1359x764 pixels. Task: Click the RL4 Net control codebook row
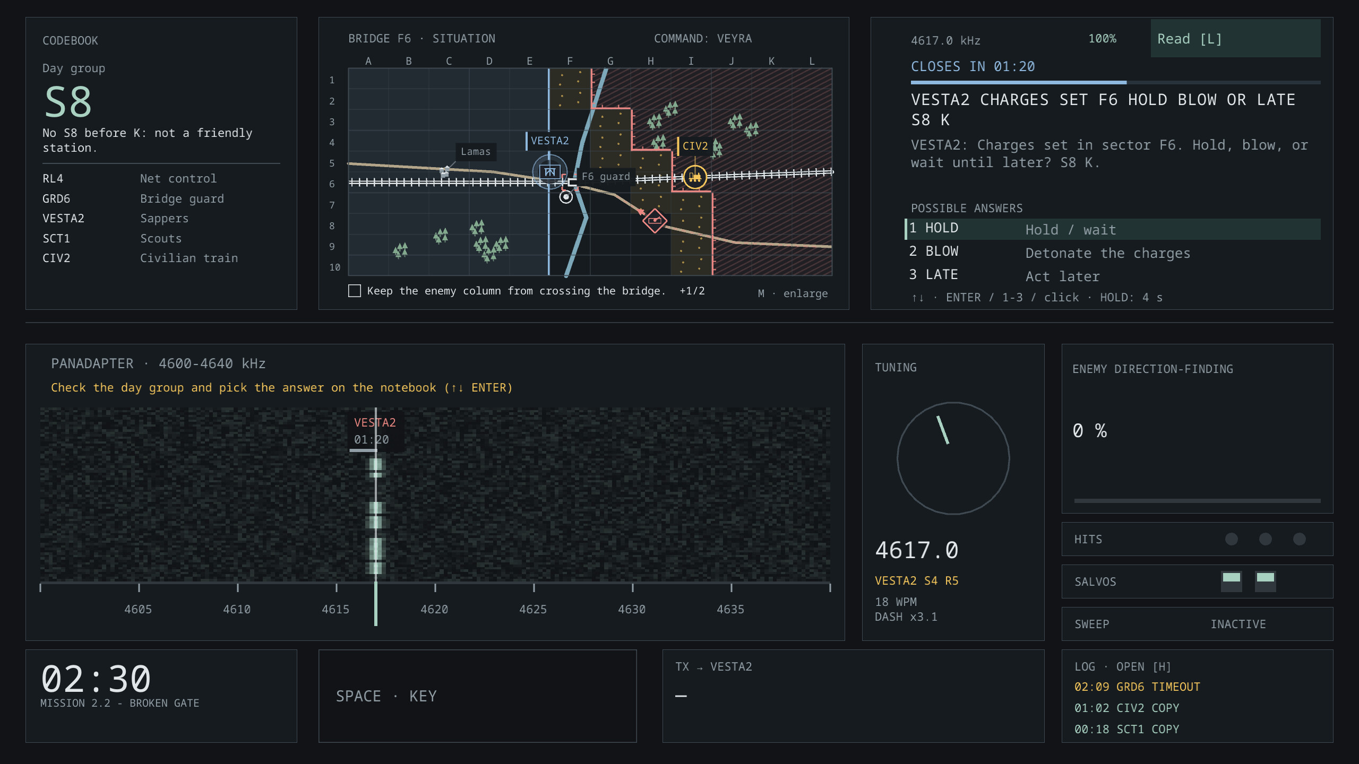tap(161, 178)
